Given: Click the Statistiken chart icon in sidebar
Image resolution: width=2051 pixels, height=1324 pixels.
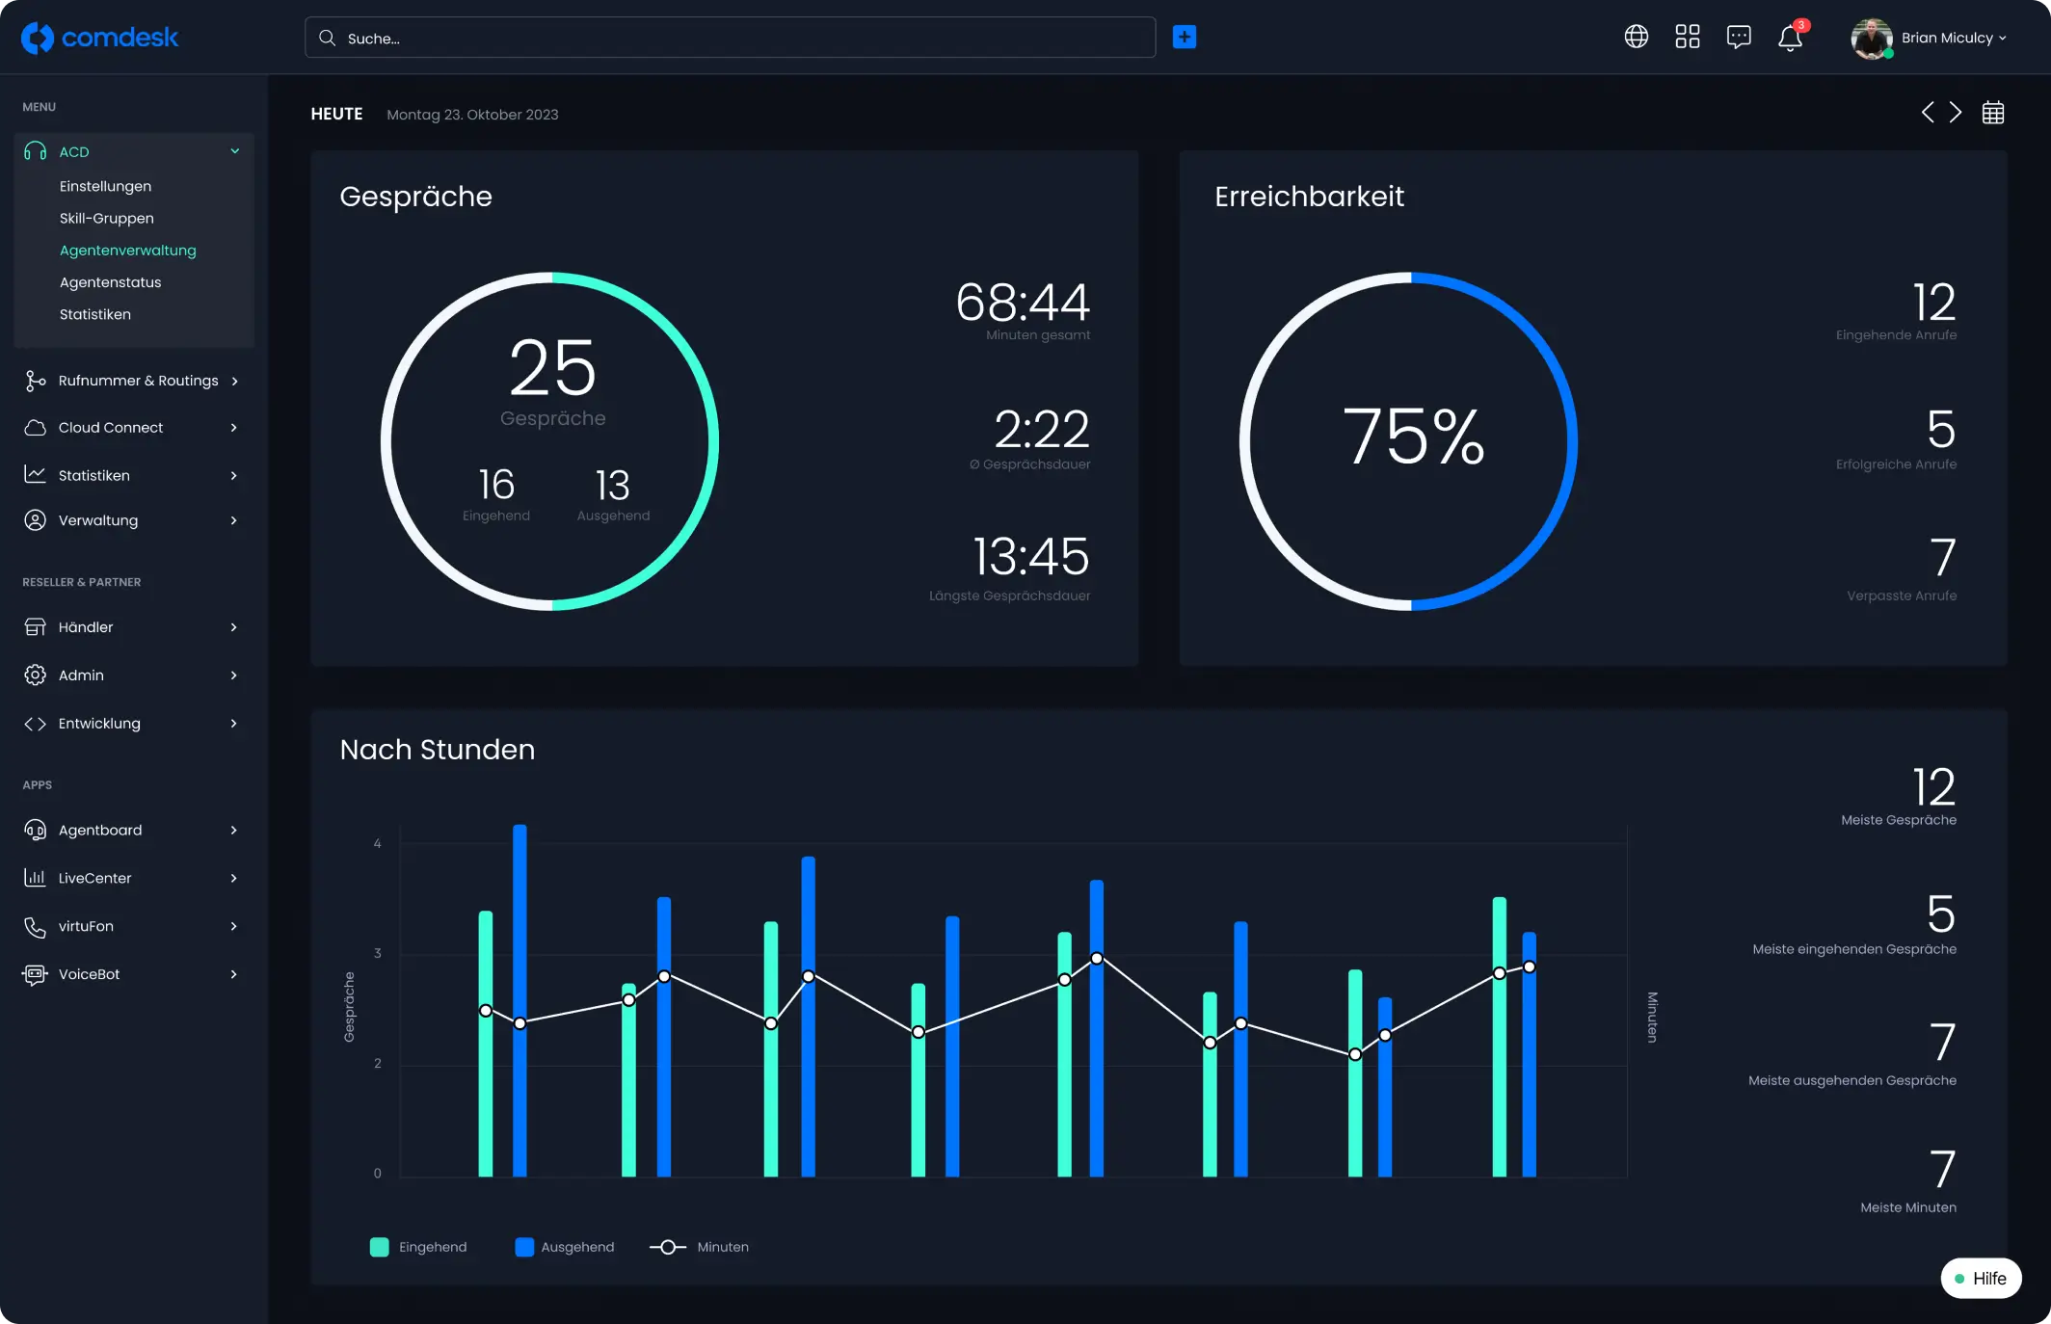Looking at the screenshot, I should pos(36,475).
